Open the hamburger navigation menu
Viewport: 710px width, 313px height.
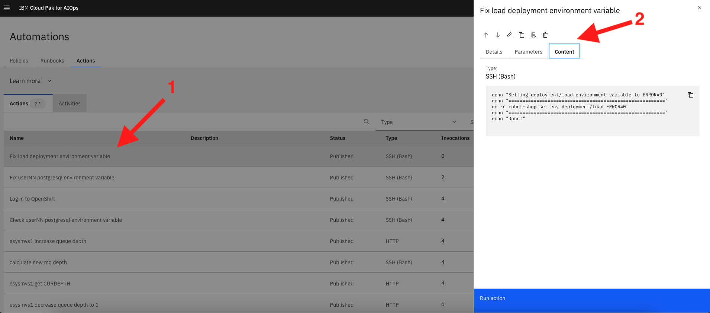click(7, 8)
